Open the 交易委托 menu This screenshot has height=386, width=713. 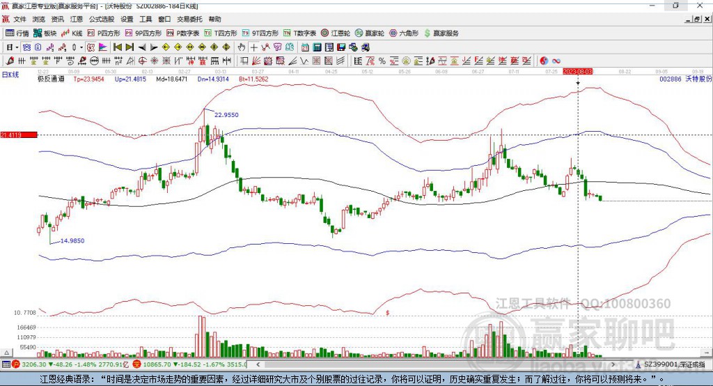pyautogui.click(x=189, y=19)
